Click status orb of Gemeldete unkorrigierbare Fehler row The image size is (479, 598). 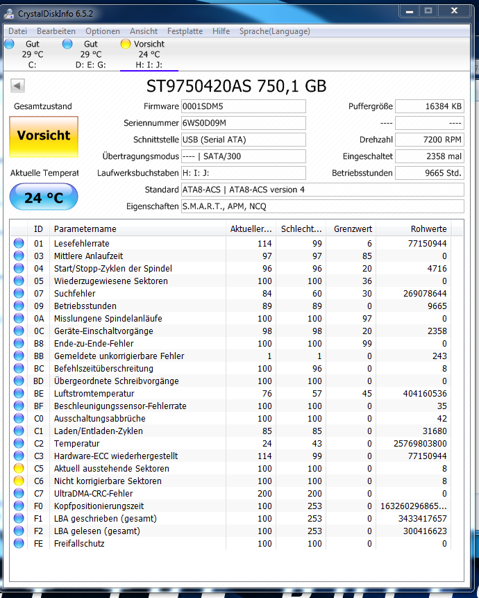point(19,356)
